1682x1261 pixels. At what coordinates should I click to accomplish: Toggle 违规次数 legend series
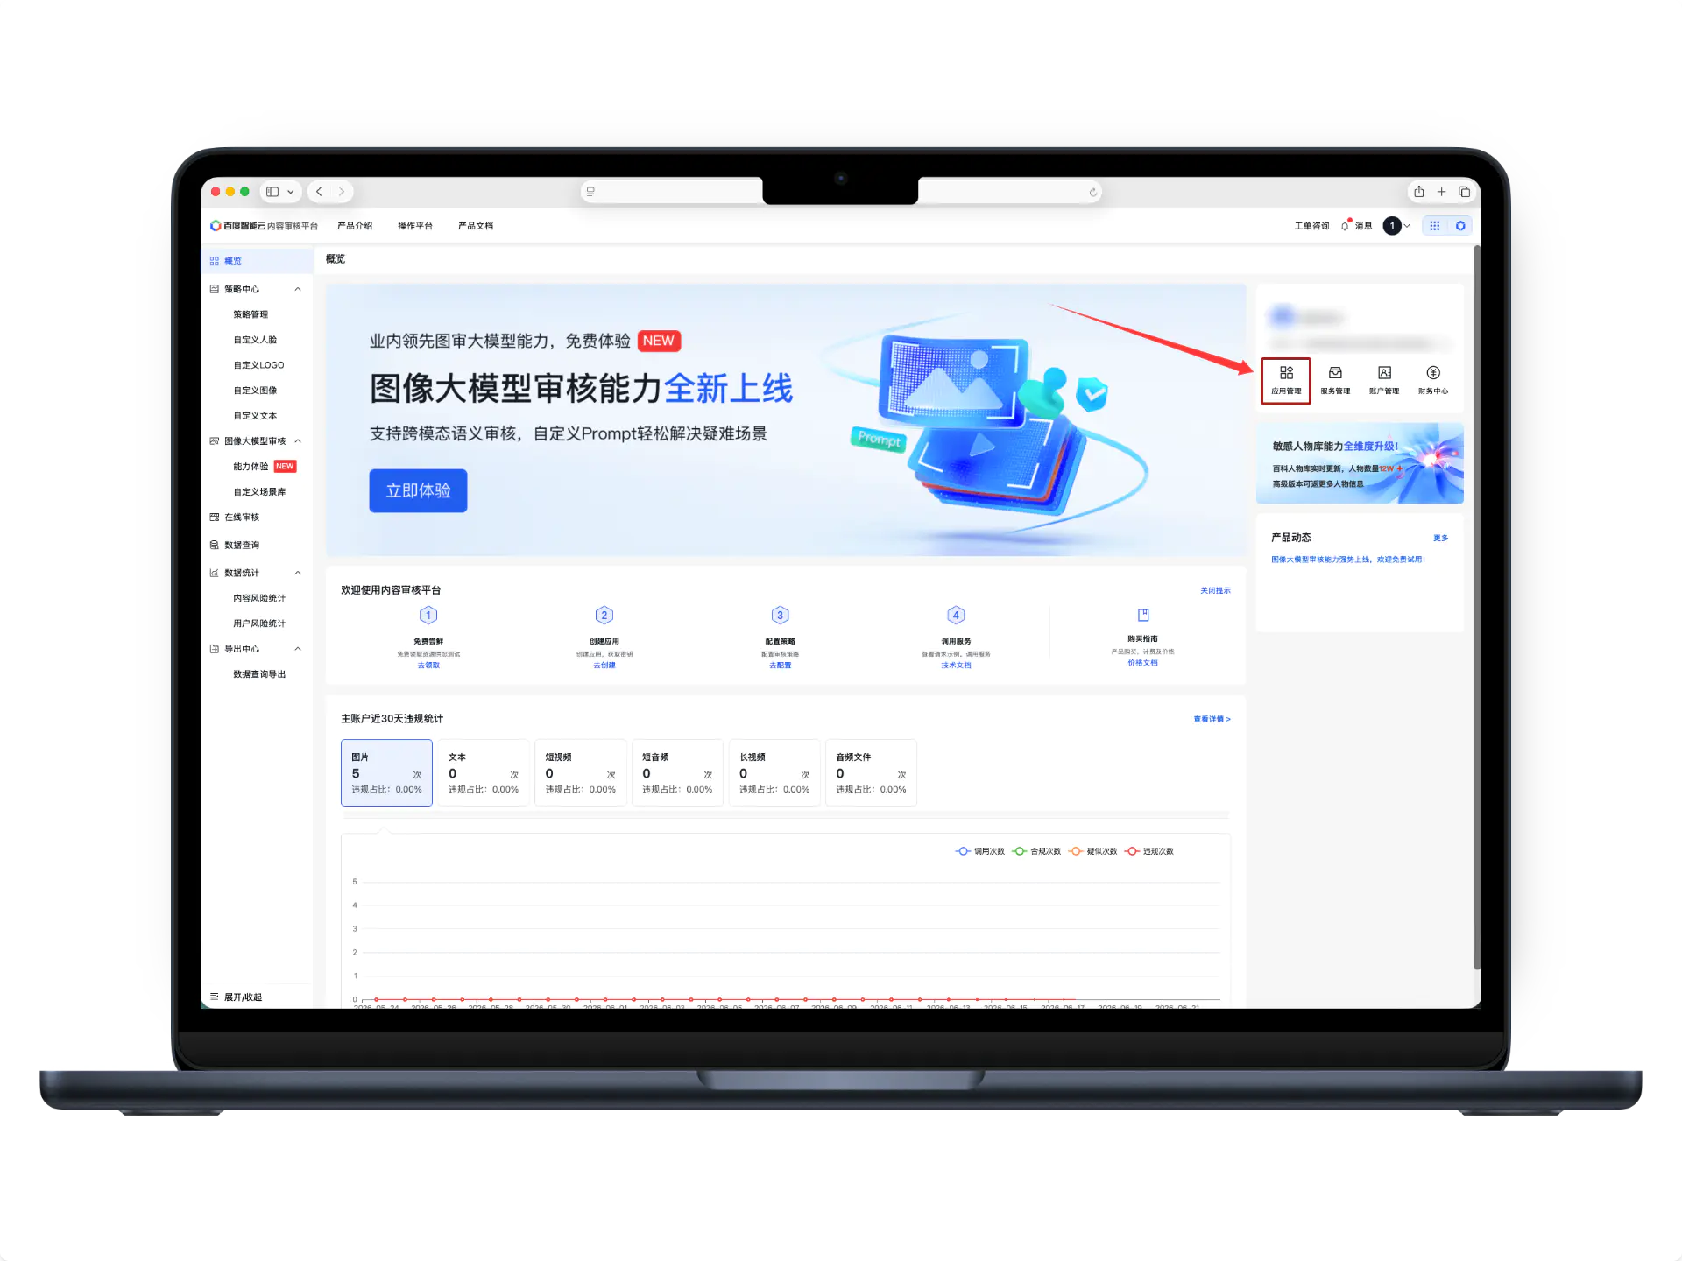click(x=1149, y=851)
